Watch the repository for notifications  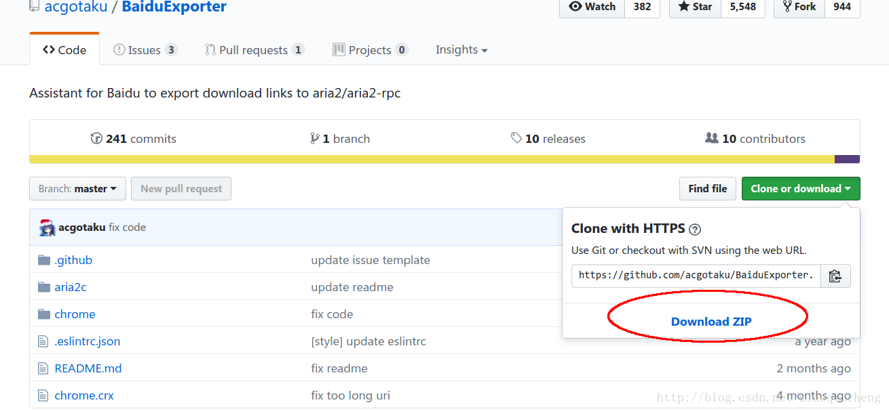pyautogui.click(x=592, y=7)
